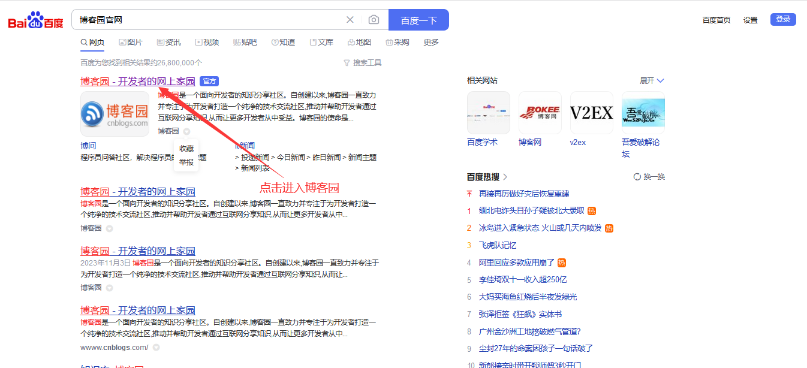Expand dropdown arrow beside wwww.cnblogs.com/

156,348
